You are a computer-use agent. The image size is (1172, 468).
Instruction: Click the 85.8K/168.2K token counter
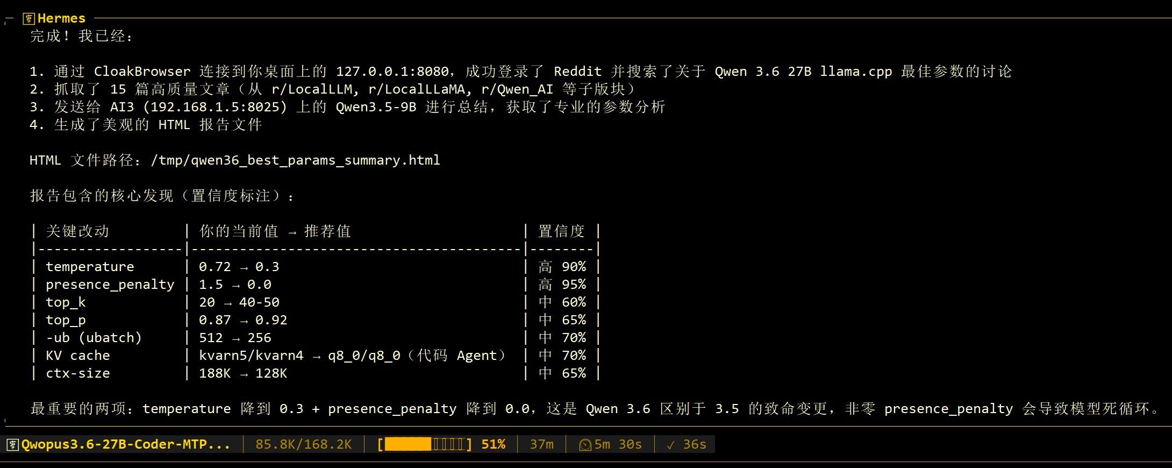tap(304, 444)
